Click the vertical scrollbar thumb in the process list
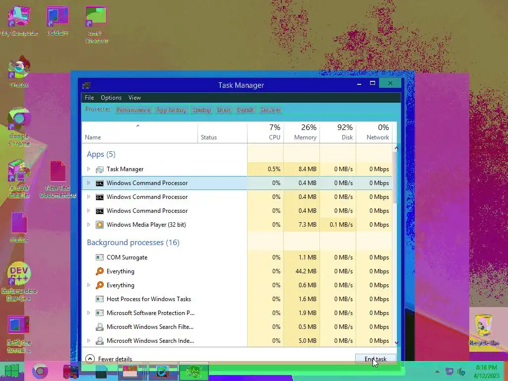This screenshot has width=508, height=381. click(395, 178)
